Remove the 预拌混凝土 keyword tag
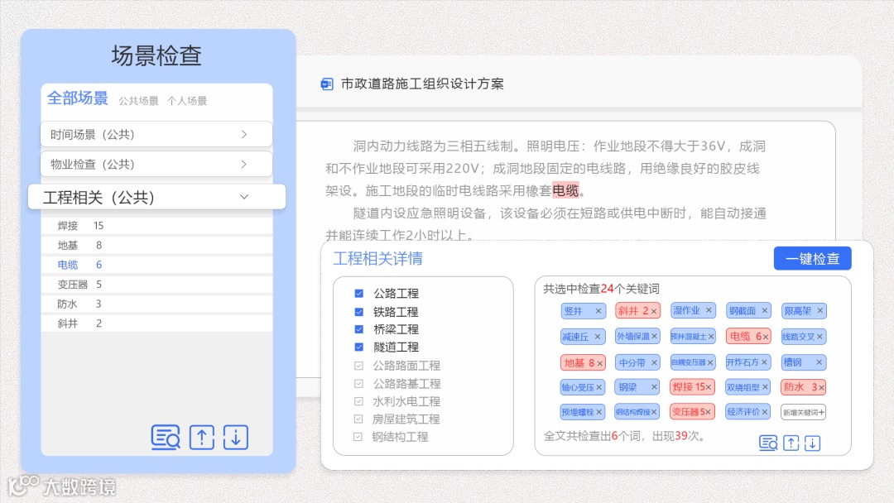 click(710, 337)
